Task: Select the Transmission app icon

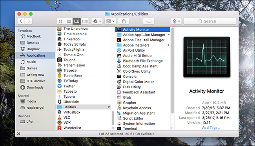Action: (x=60, y=65)
